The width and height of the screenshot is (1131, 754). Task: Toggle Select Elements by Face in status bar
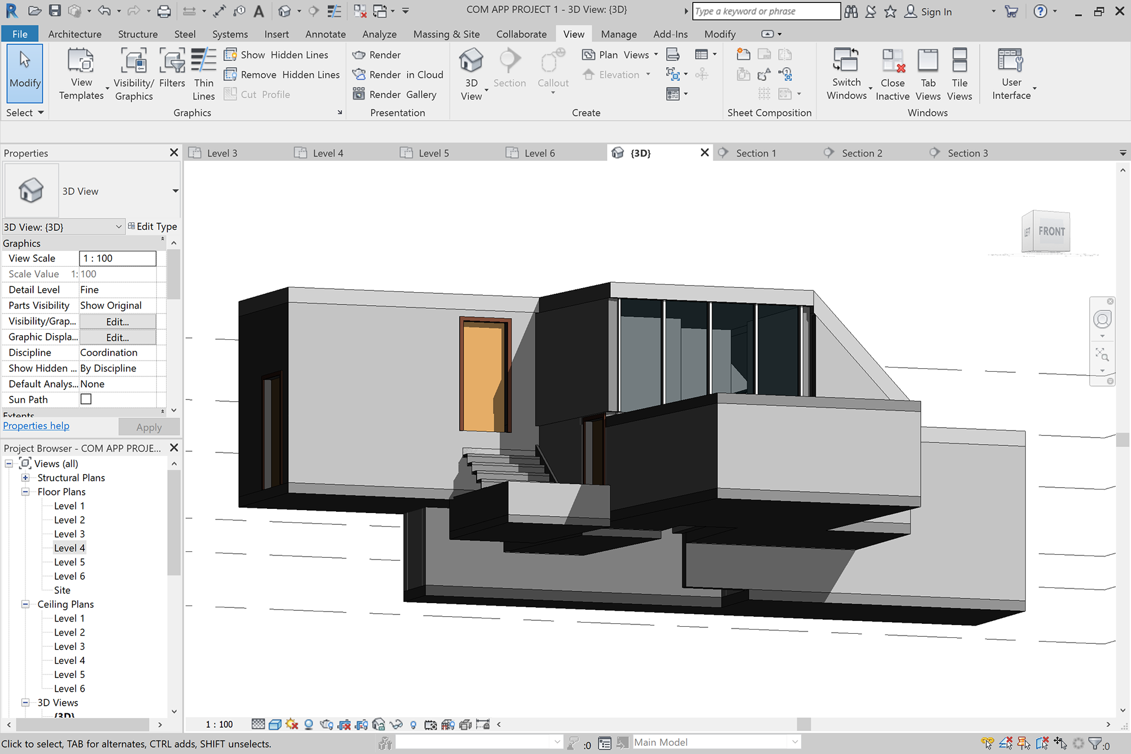click(x=1042, y=743)
